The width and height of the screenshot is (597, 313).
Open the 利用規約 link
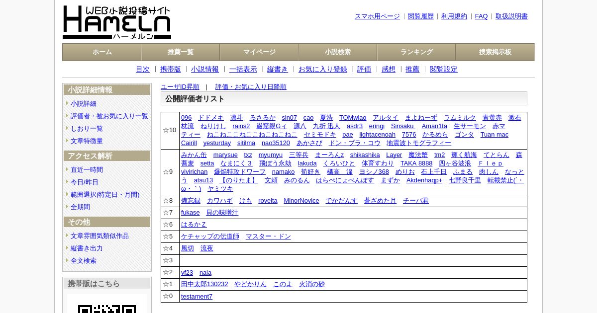[x=454, y=16]
